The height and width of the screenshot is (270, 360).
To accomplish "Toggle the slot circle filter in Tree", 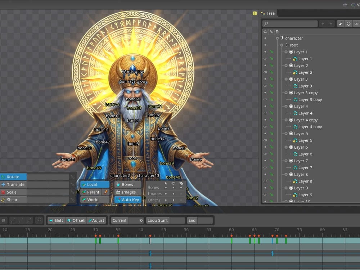I will (x=348, y=24).
